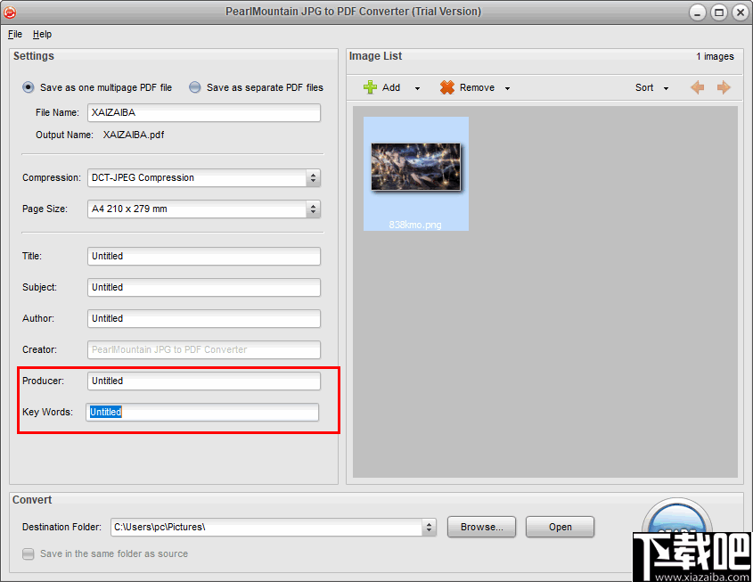The height and width of the screenshot is (582, 753).
Task: Enable Save in the same folder as source
Action: coord(28,553)
